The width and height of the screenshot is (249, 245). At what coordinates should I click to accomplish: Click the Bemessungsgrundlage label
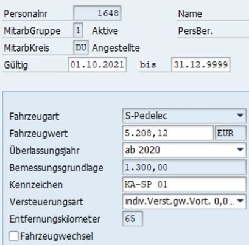(x=56, y=168)
